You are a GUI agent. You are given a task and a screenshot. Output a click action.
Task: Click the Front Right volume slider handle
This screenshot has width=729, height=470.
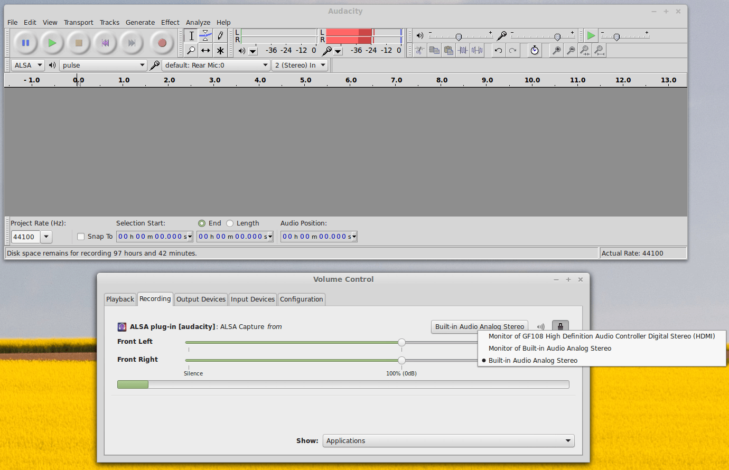pos(401,360)
